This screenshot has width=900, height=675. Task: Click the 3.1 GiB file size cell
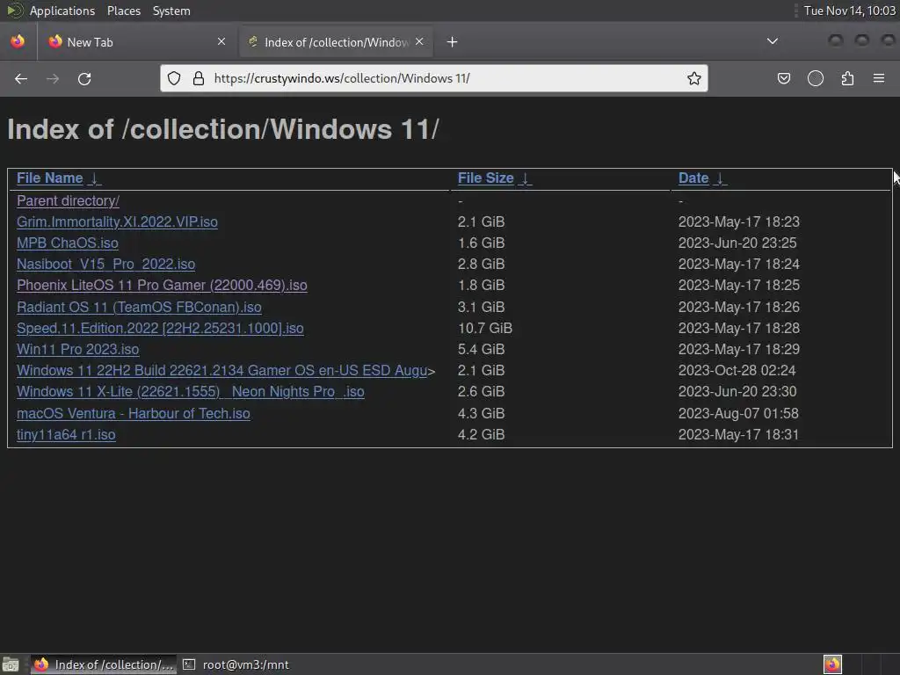tap(481, 307)
